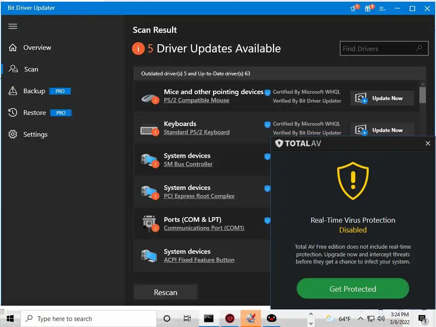Click the Overview home icon

(x=12, y=48)
